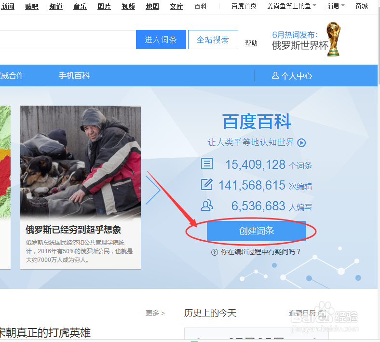380x342 pixels.
Task: Click the pencil edit icon beside 次编辑
Action: pos(207,184)
